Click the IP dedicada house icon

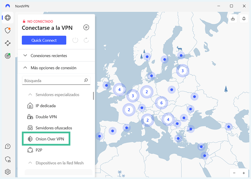(x=30, y=106)
